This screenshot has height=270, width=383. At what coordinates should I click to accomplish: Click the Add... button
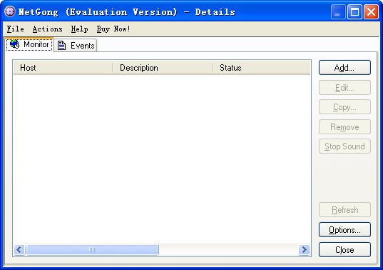(x=344, y=67)
